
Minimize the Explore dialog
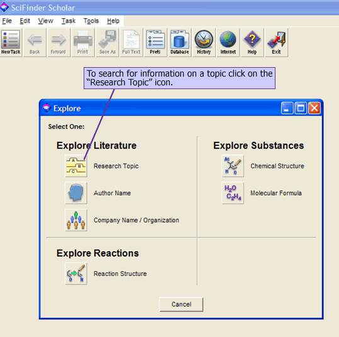tap(287, 108)
